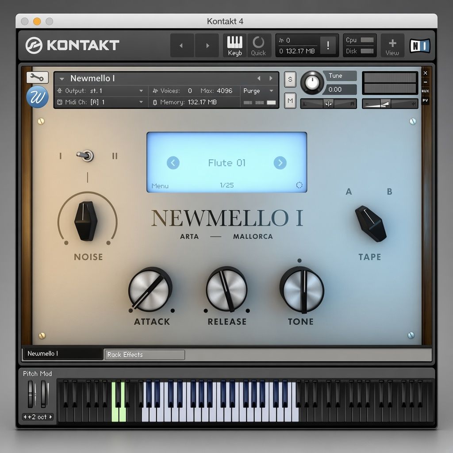Select the Newmello I bottom tab

point(63,353)
